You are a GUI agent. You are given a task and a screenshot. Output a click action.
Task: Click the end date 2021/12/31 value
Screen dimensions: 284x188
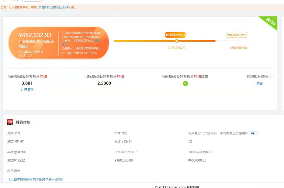tap(123, 141)
